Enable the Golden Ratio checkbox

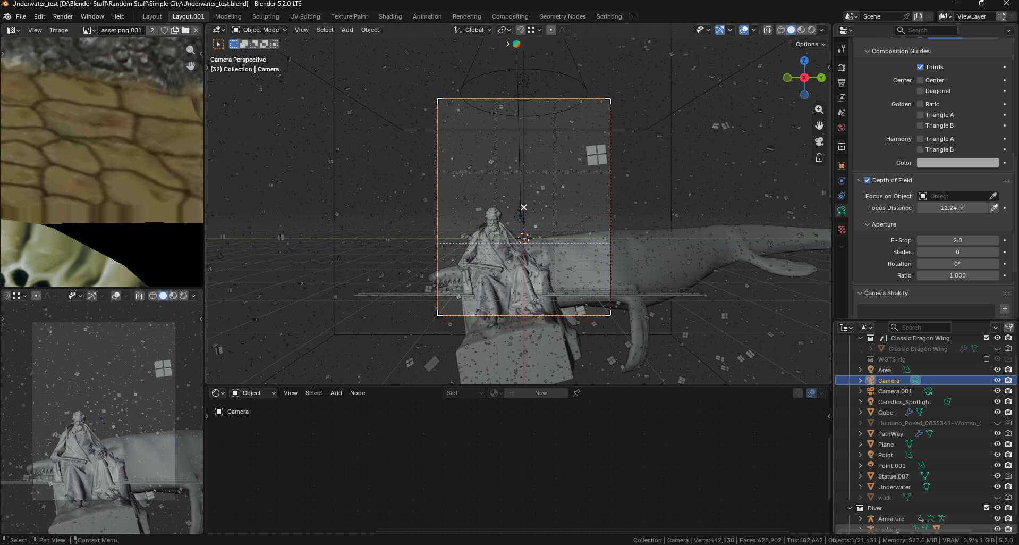(920, 104)
